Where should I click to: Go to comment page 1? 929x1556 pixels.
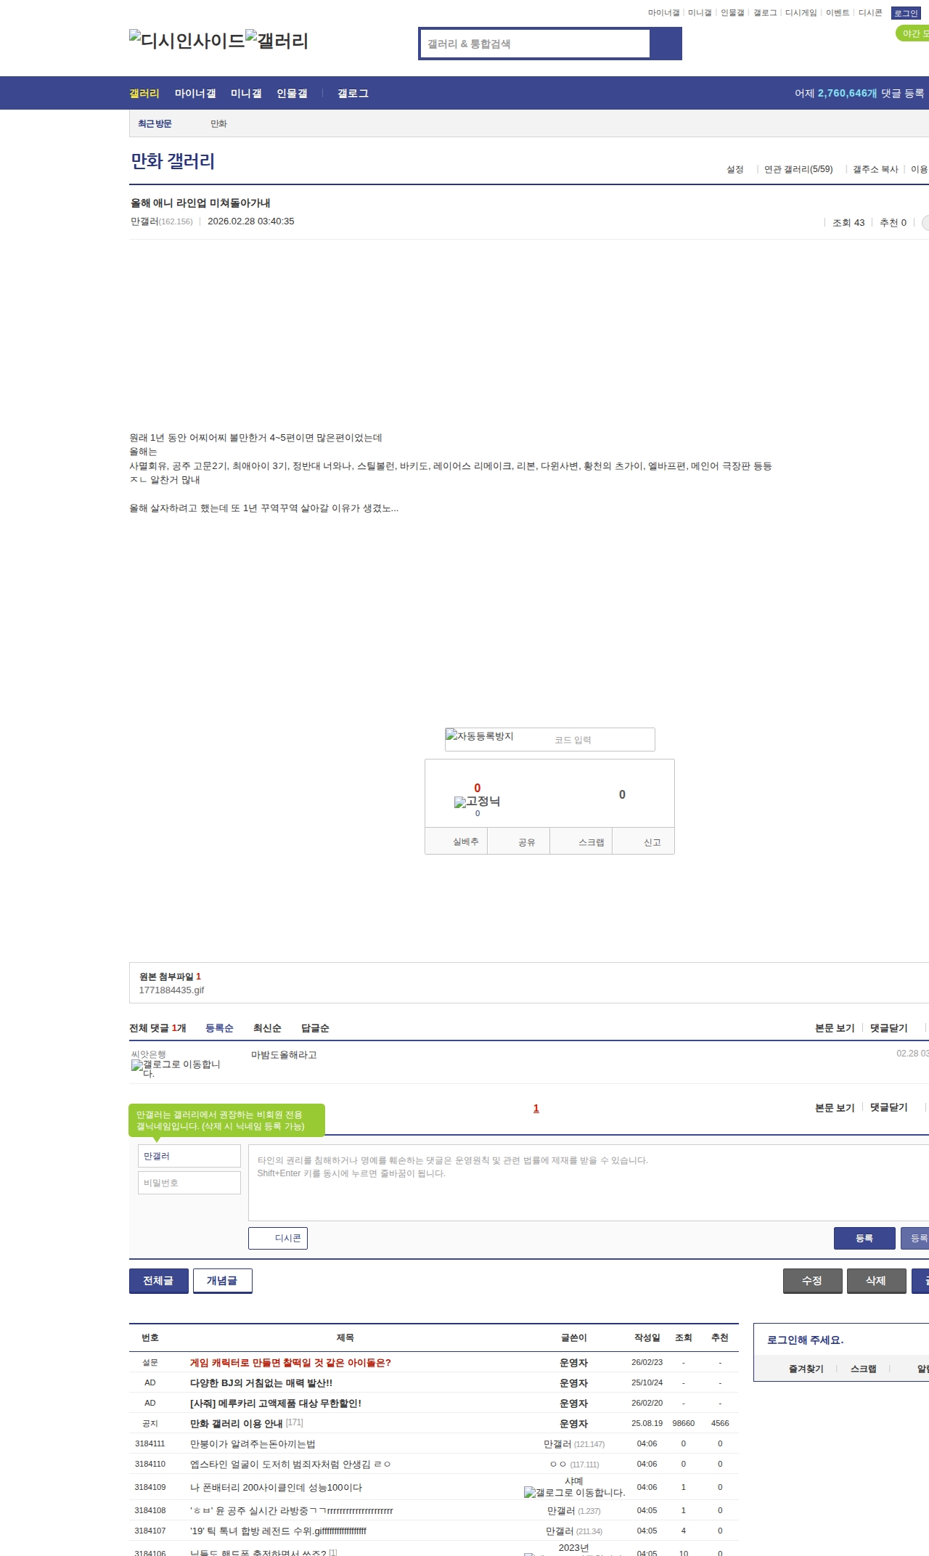point(536,1109)
